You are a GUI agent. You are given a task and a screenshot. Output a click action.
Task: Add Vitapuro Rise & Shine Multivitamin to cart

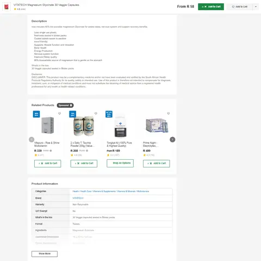point(48,163)
